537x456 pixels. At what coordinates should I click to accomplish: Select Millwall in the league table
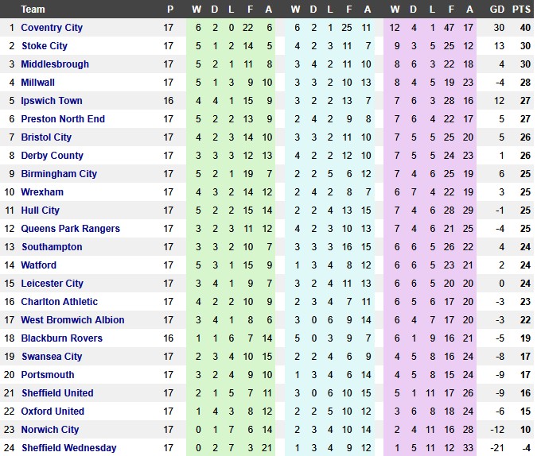coord(39,83)
